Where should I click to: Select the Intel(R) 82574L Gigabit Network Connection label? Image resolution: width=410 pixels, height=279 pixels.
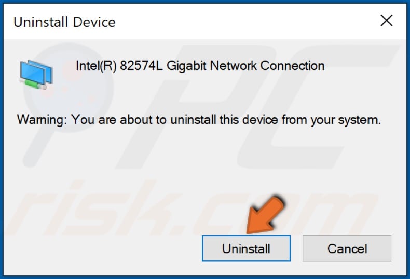pos(200,66)
